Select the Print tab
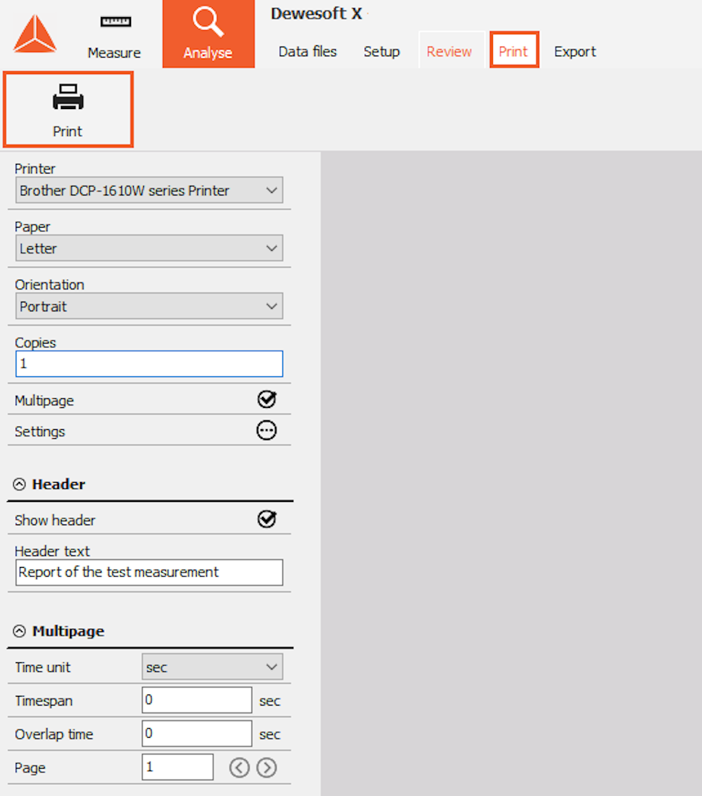The height and width of the screenshot is (796, 702). [x=513, y=50]
